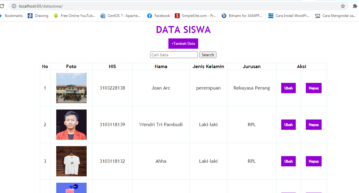This screenshot has height=193, width=359.
Task: Click Ubah for Joan Arc
Action: pos(288,88)
